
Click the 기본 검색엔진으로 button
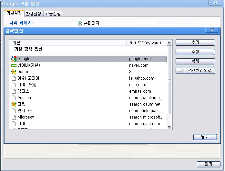pyautogui.click(x=195, y=71)
